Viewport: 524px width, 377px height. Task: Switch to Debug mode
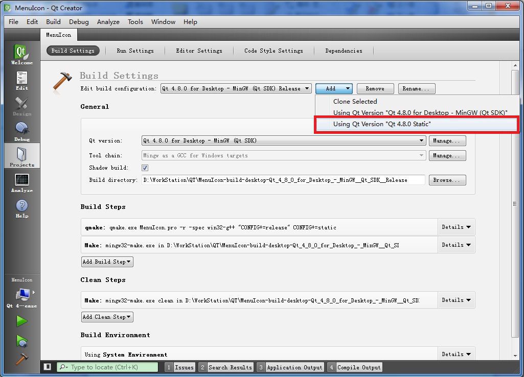[x=21, y=132]
